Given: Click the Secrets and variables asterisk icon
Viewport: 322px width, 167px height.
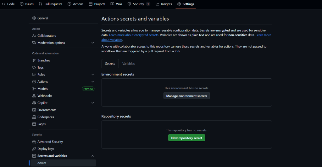Looking at the screenshot, I should click(34, 156).
